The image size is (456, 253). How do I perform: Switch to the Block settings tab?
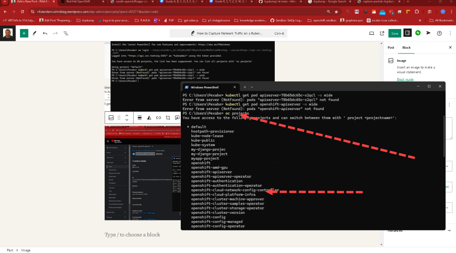[406, 47]
